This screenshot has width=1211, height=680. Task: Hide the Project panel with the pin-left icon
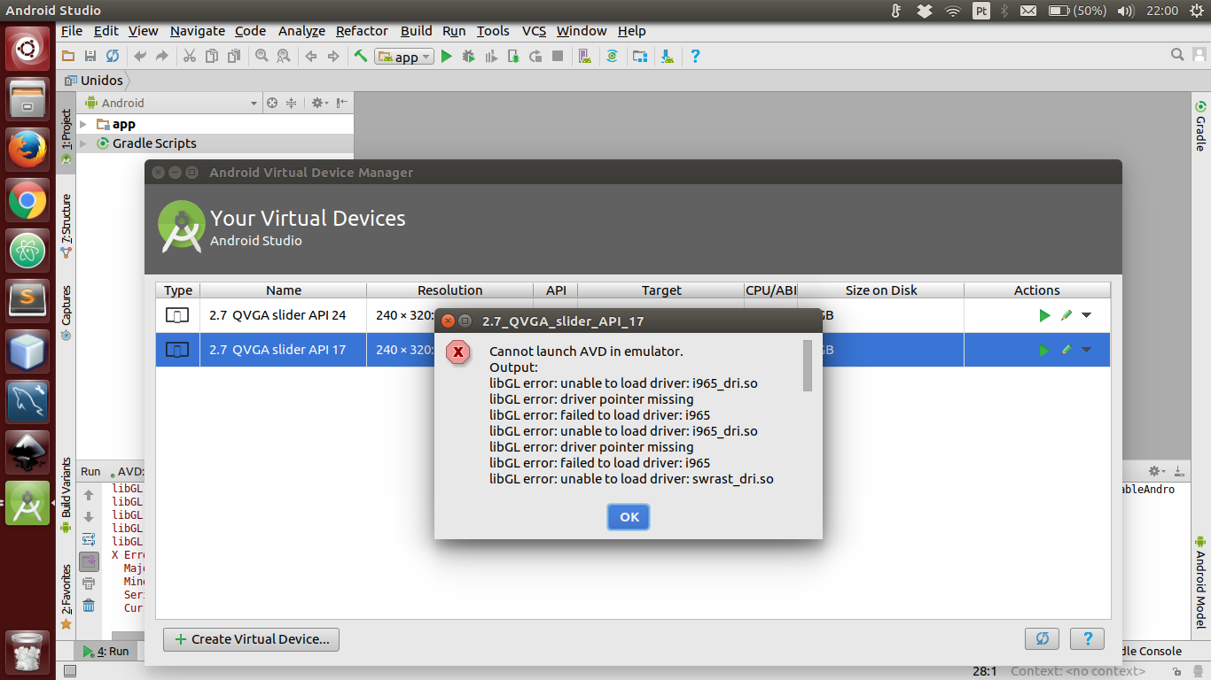pos(342,103)
